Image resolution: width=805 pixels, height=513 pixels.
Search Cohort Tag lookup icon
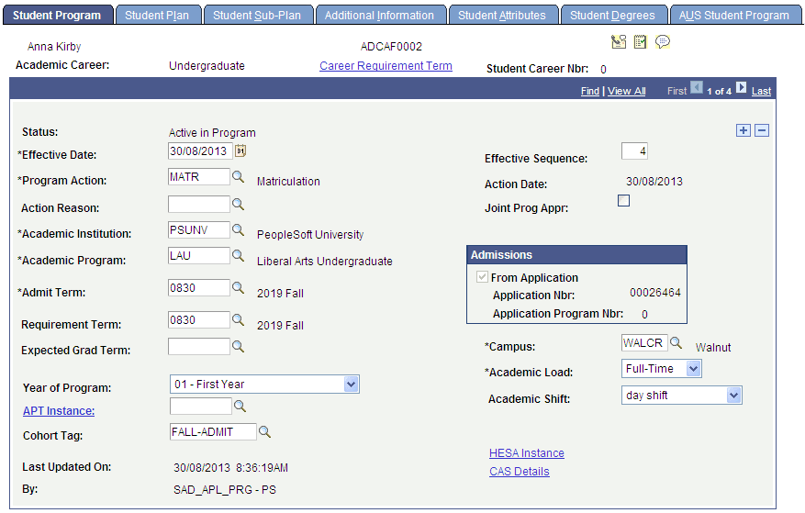pyautogui.click(x=264, y=431)
